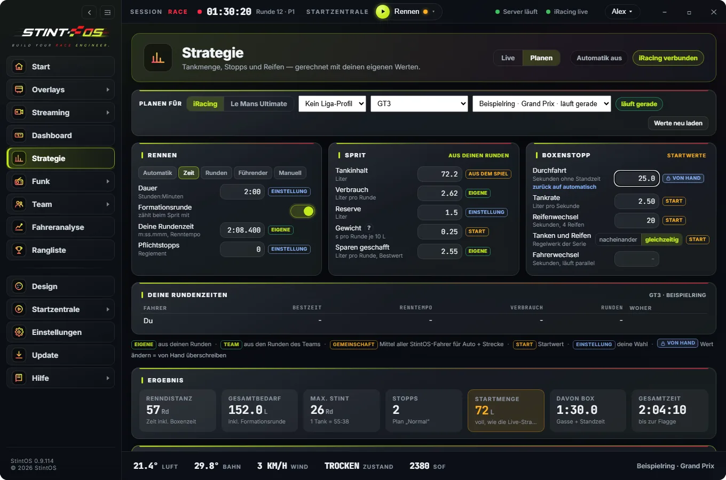Expand the Overlays submenu arrow
The image size is (726, 480).
108,90
